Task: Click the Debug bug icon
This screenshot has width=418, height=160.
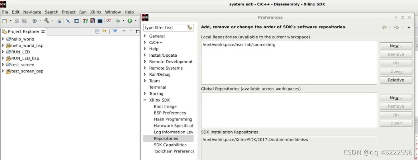Action: coord(118,21)
